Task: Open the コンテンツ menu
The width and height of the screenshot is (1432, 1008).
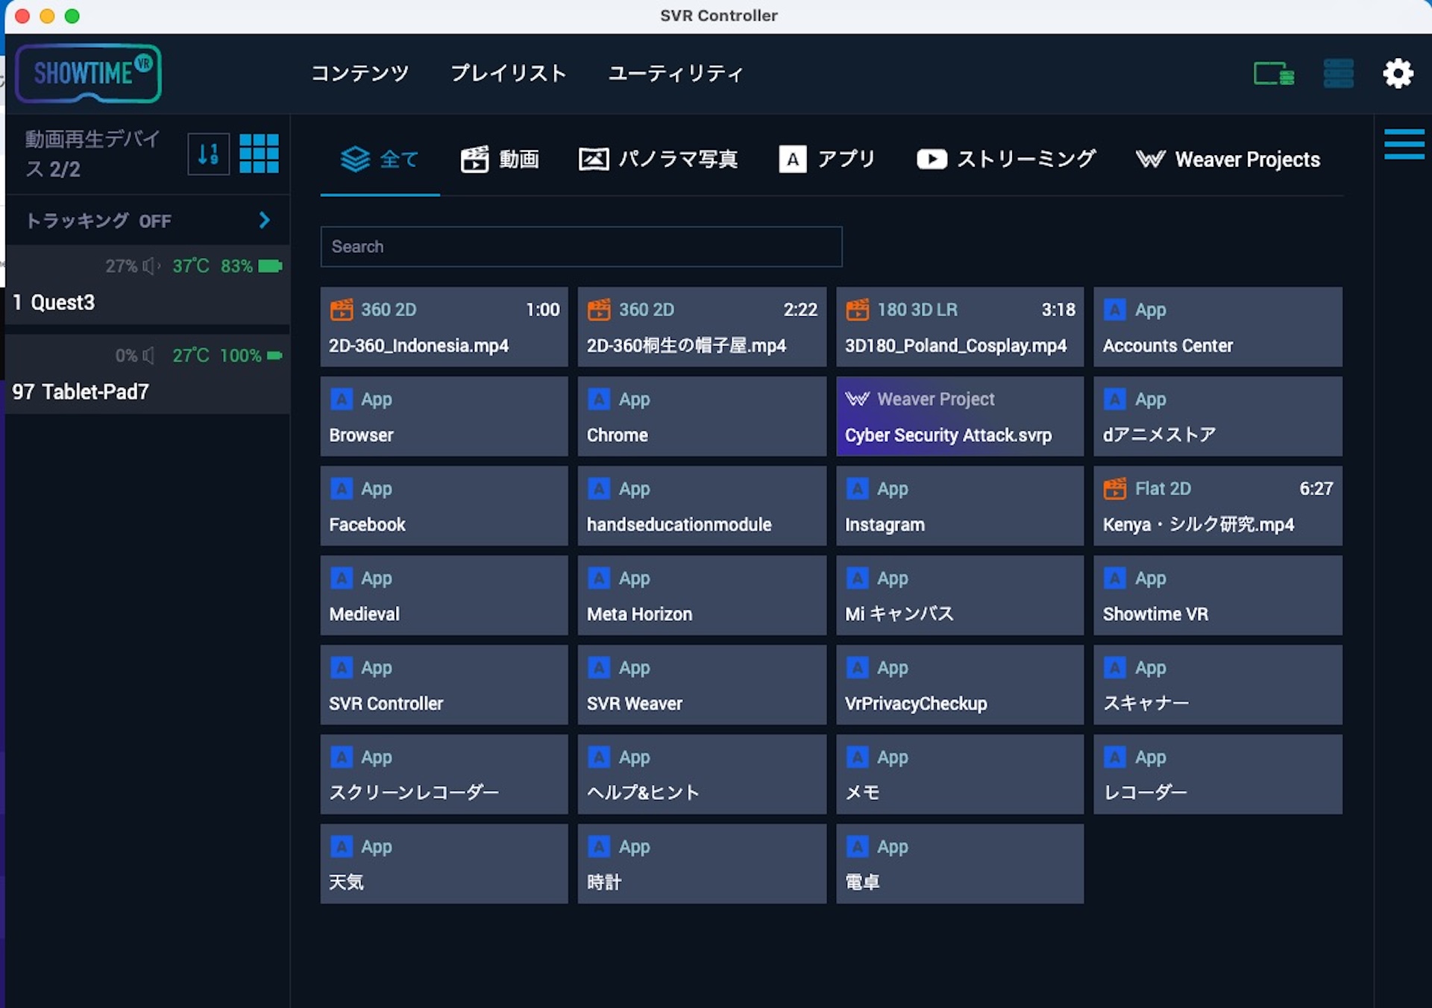Action: (x=359, y=73)
